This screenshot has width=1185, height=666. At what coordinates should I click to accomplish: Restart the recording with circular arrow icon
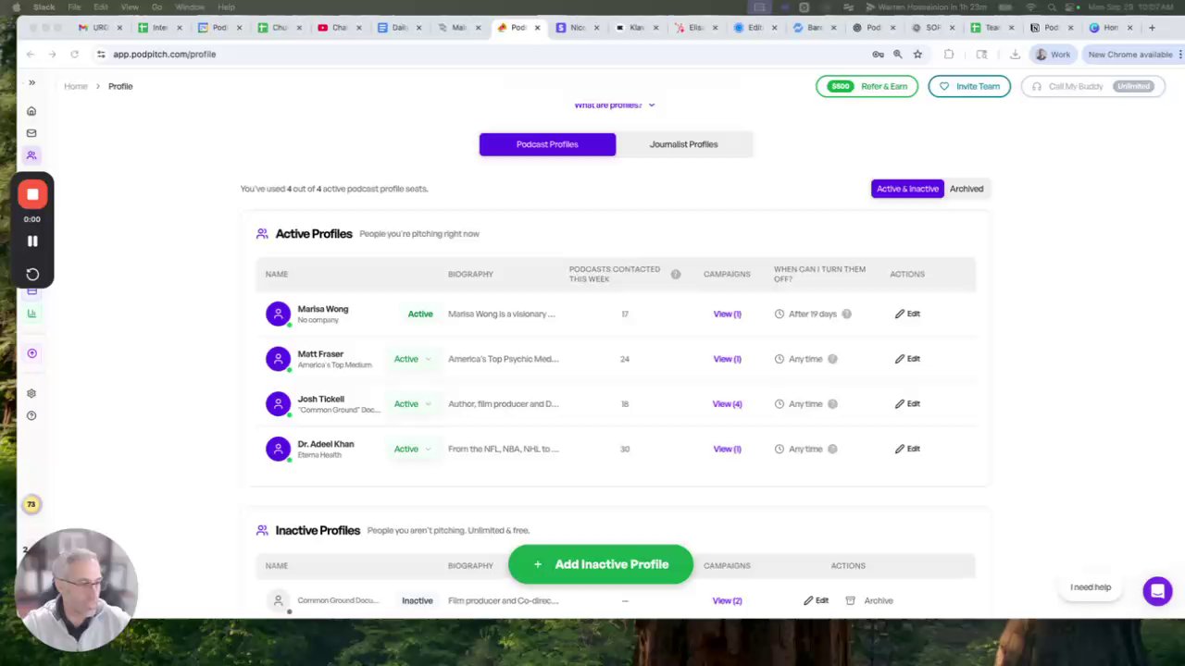(x=32, y=274)
